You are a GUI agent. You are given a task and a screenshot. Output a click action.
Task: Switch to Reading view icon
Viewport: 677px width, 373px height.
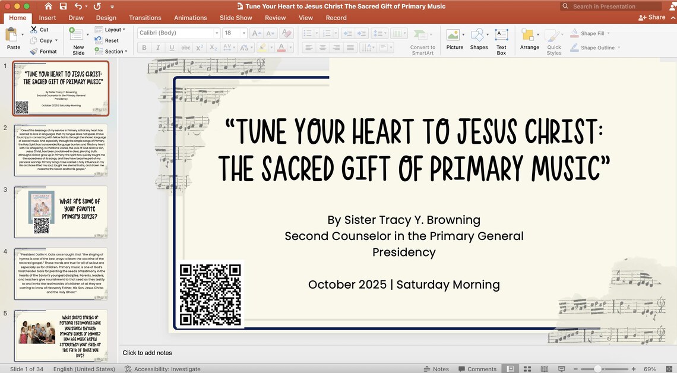(545, 369)
